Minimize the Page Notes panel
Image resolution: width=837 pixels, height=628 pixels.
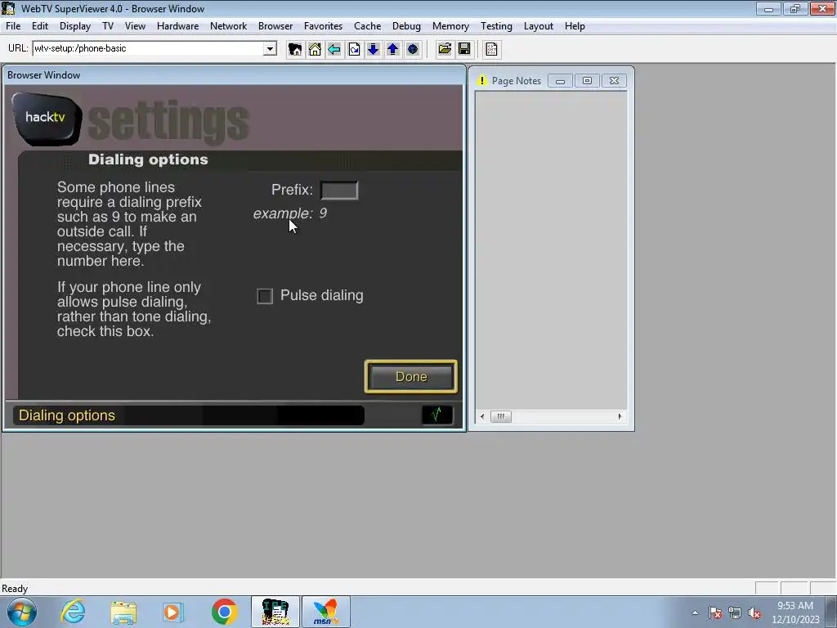tap(560, 81)
